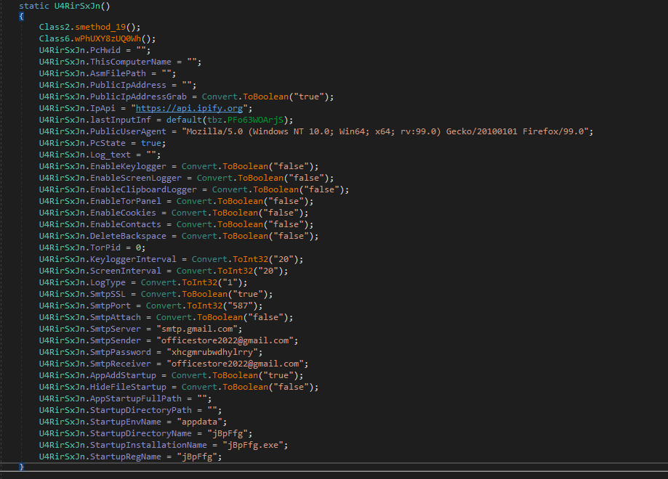Viewport: 668px width, 479px height.
Task: Click the HideFileStartup field
Action: [x=128, y=387]
